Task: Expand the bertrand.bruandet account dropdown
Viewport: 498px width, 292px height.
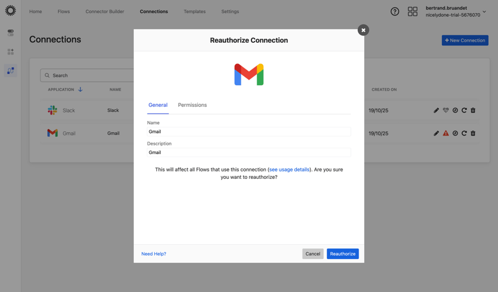Action: pos(484,12)
